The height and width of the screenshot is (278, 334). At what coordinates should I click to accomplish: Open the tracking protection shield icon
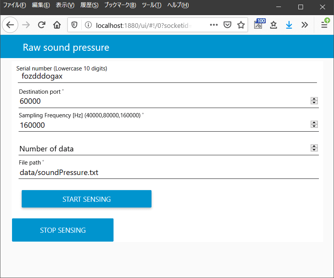coord(74,25)
